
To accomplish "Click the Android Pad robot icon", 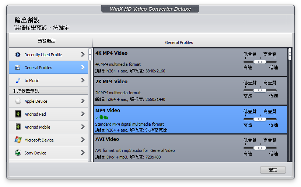I will (18, 114).
